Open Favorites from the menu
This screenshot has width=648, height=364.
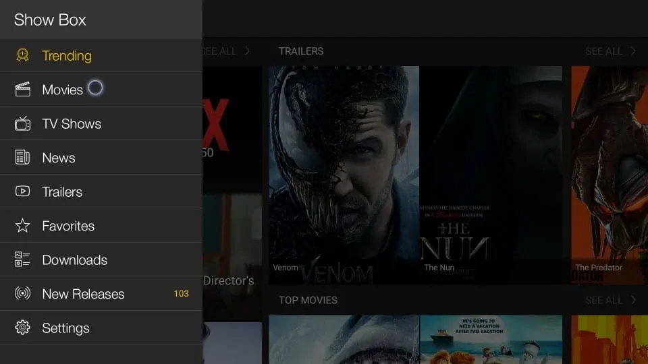(x=101, y=226)
